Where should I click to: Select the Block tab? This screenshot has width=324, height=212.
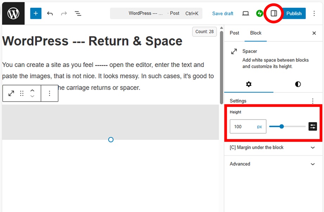click(x=256, y=33)
